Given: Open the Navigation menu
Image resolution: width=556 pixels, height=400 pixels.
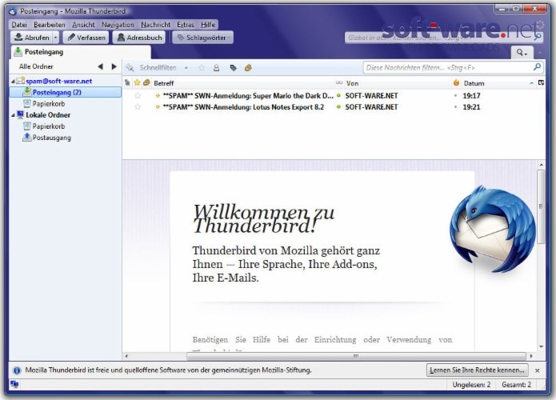Looking at the screenshot, I should click(118, 25).
